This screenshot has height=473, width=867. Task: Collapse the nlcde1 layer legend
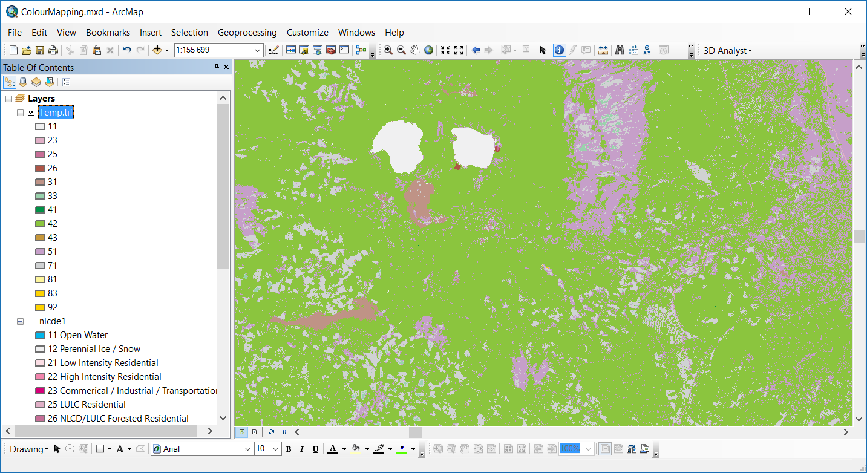coord(21,321)
